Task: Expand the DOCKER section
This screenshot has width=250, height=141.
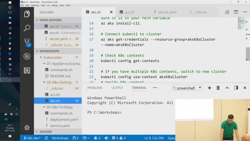Action: coord(58,132)
